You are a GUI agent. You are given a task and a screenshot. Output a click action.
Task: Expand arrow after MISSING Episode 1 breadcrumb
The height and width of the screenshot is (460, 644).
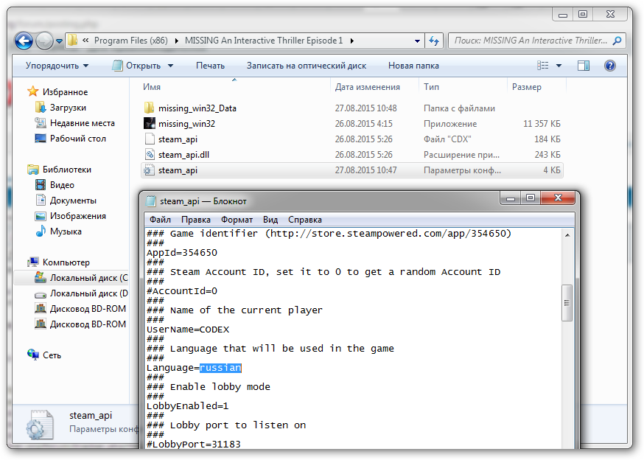[352, 41]
